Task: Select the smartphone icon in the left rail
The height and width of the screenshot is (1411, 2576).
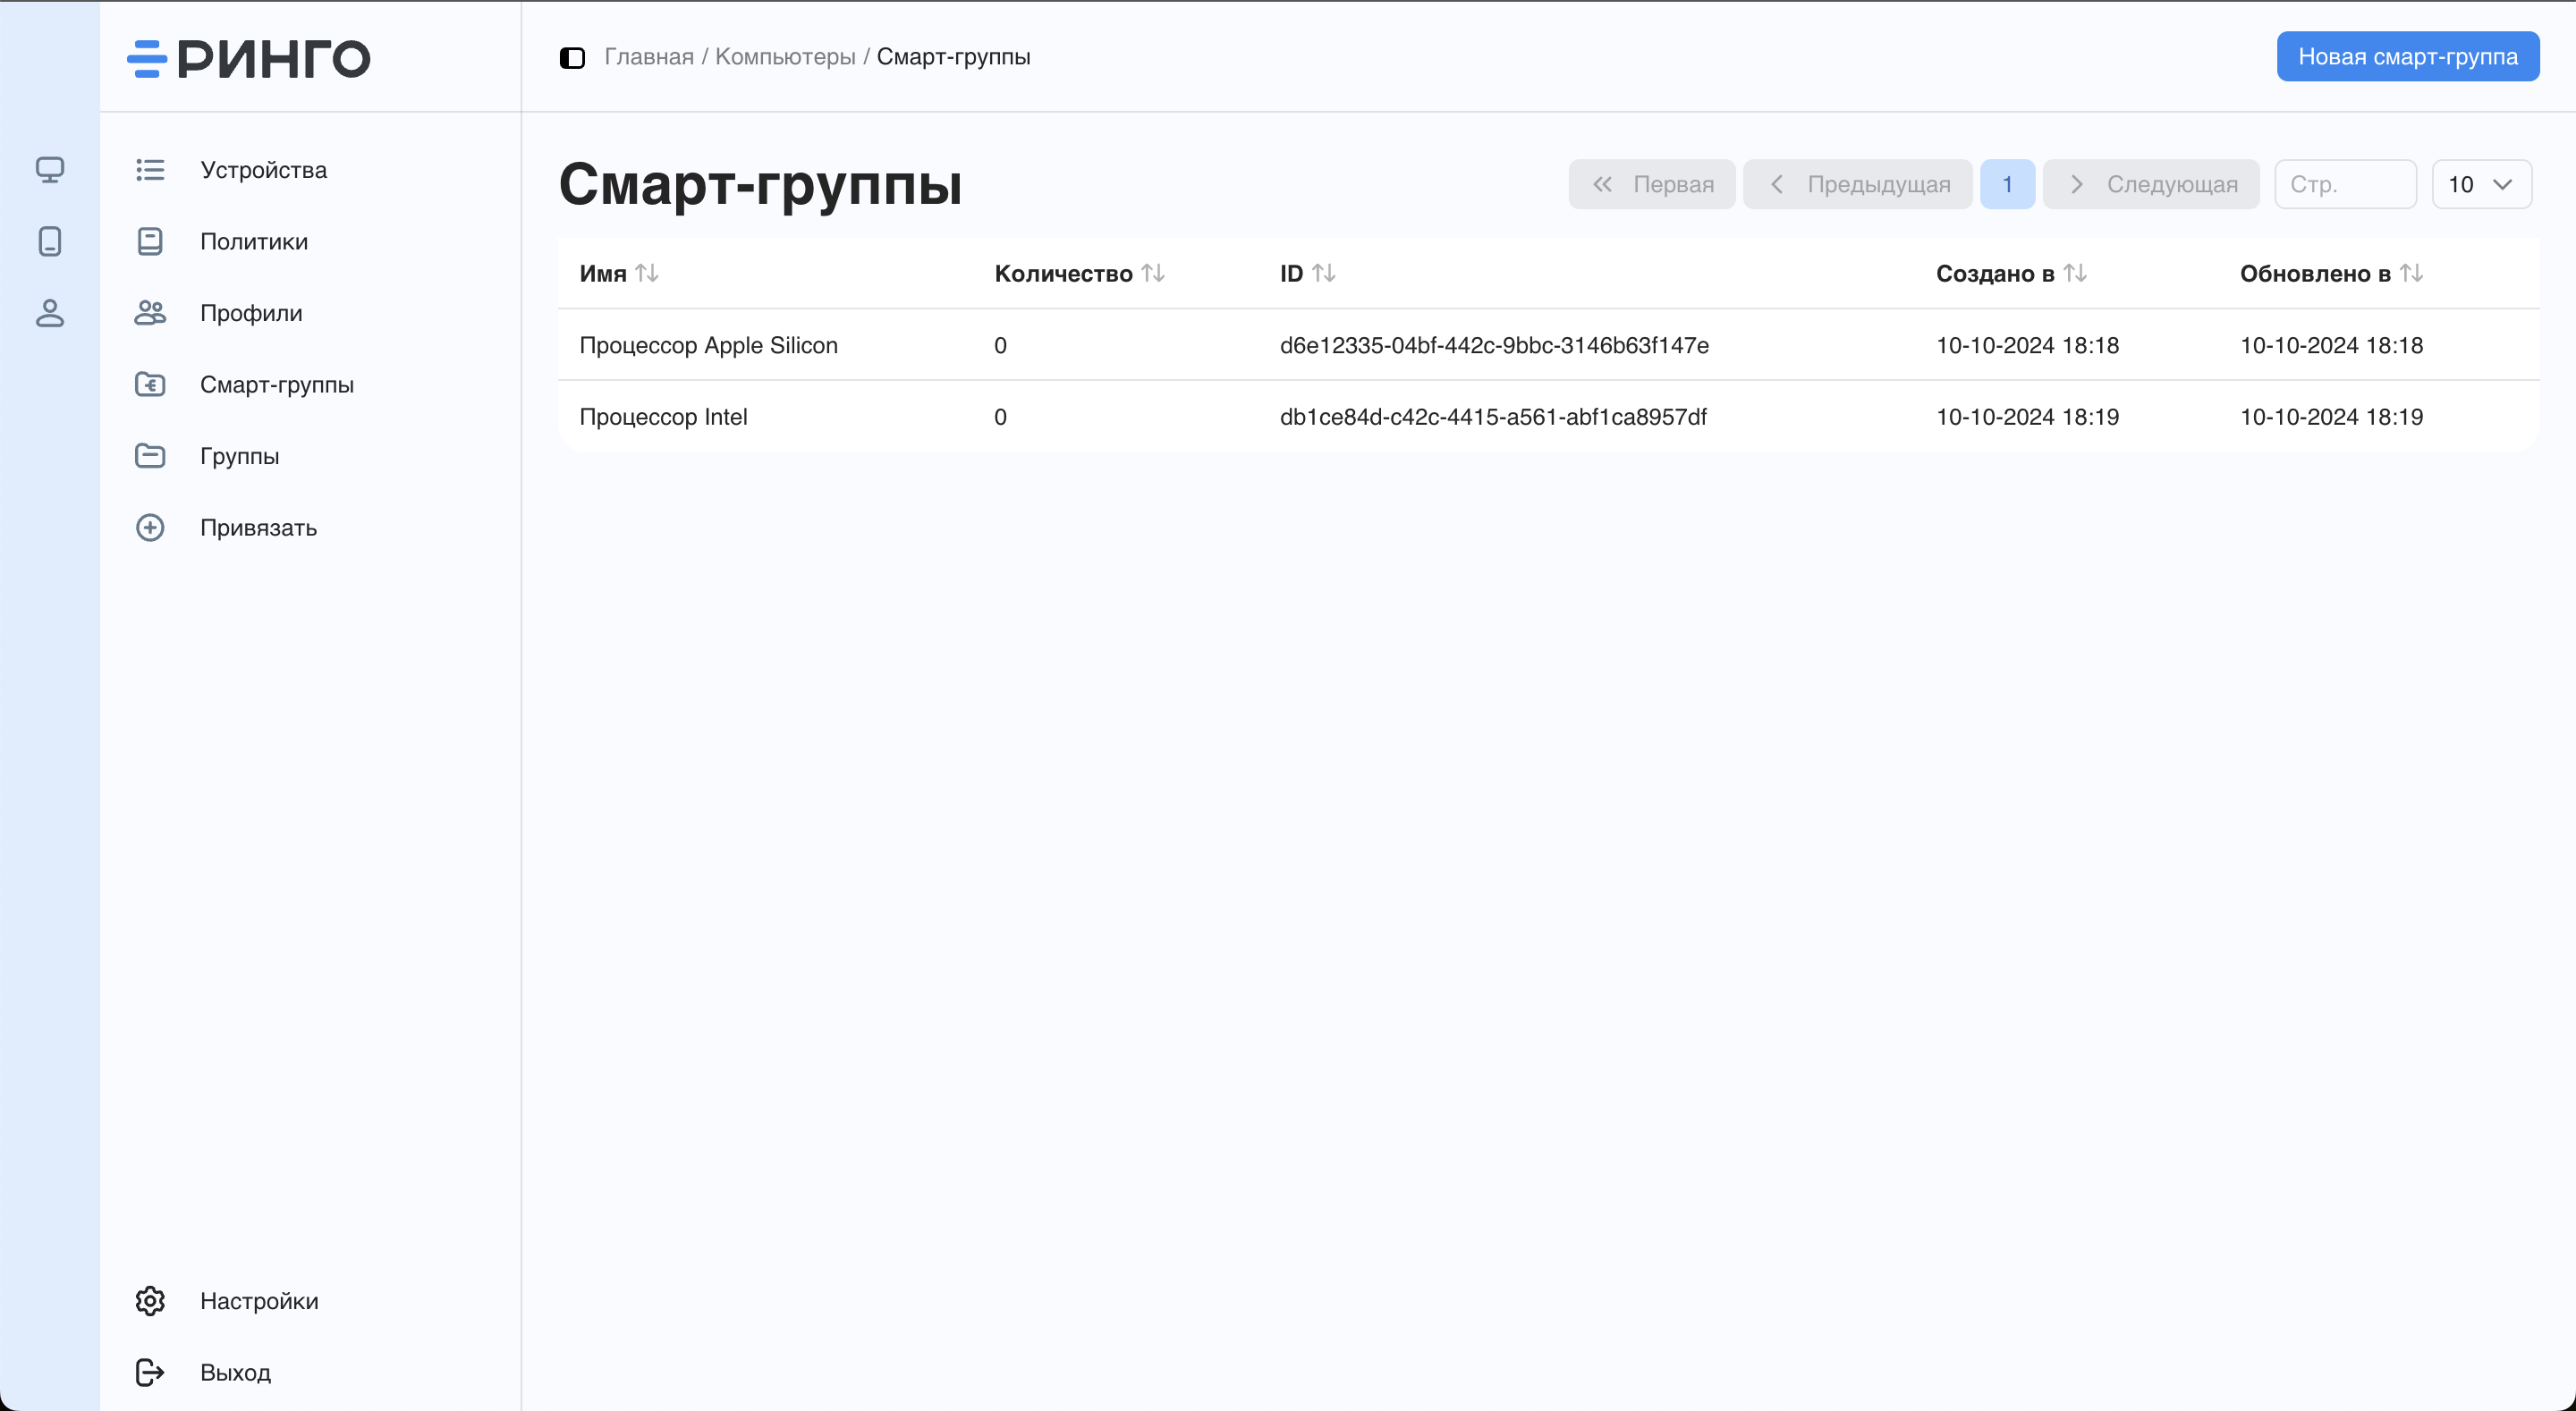Action: pyautogui.click(x=49, y=241)
